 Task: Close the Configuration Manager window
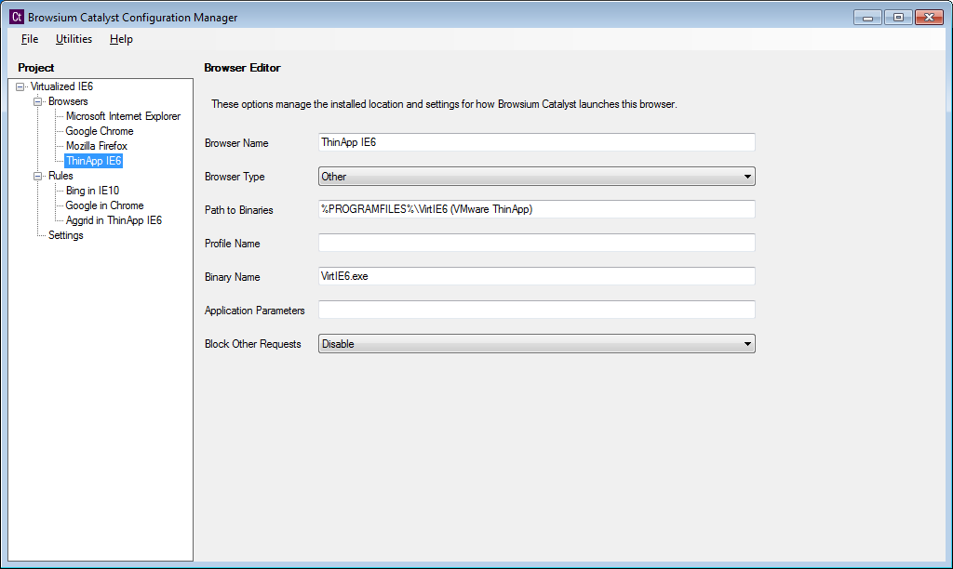929,18
